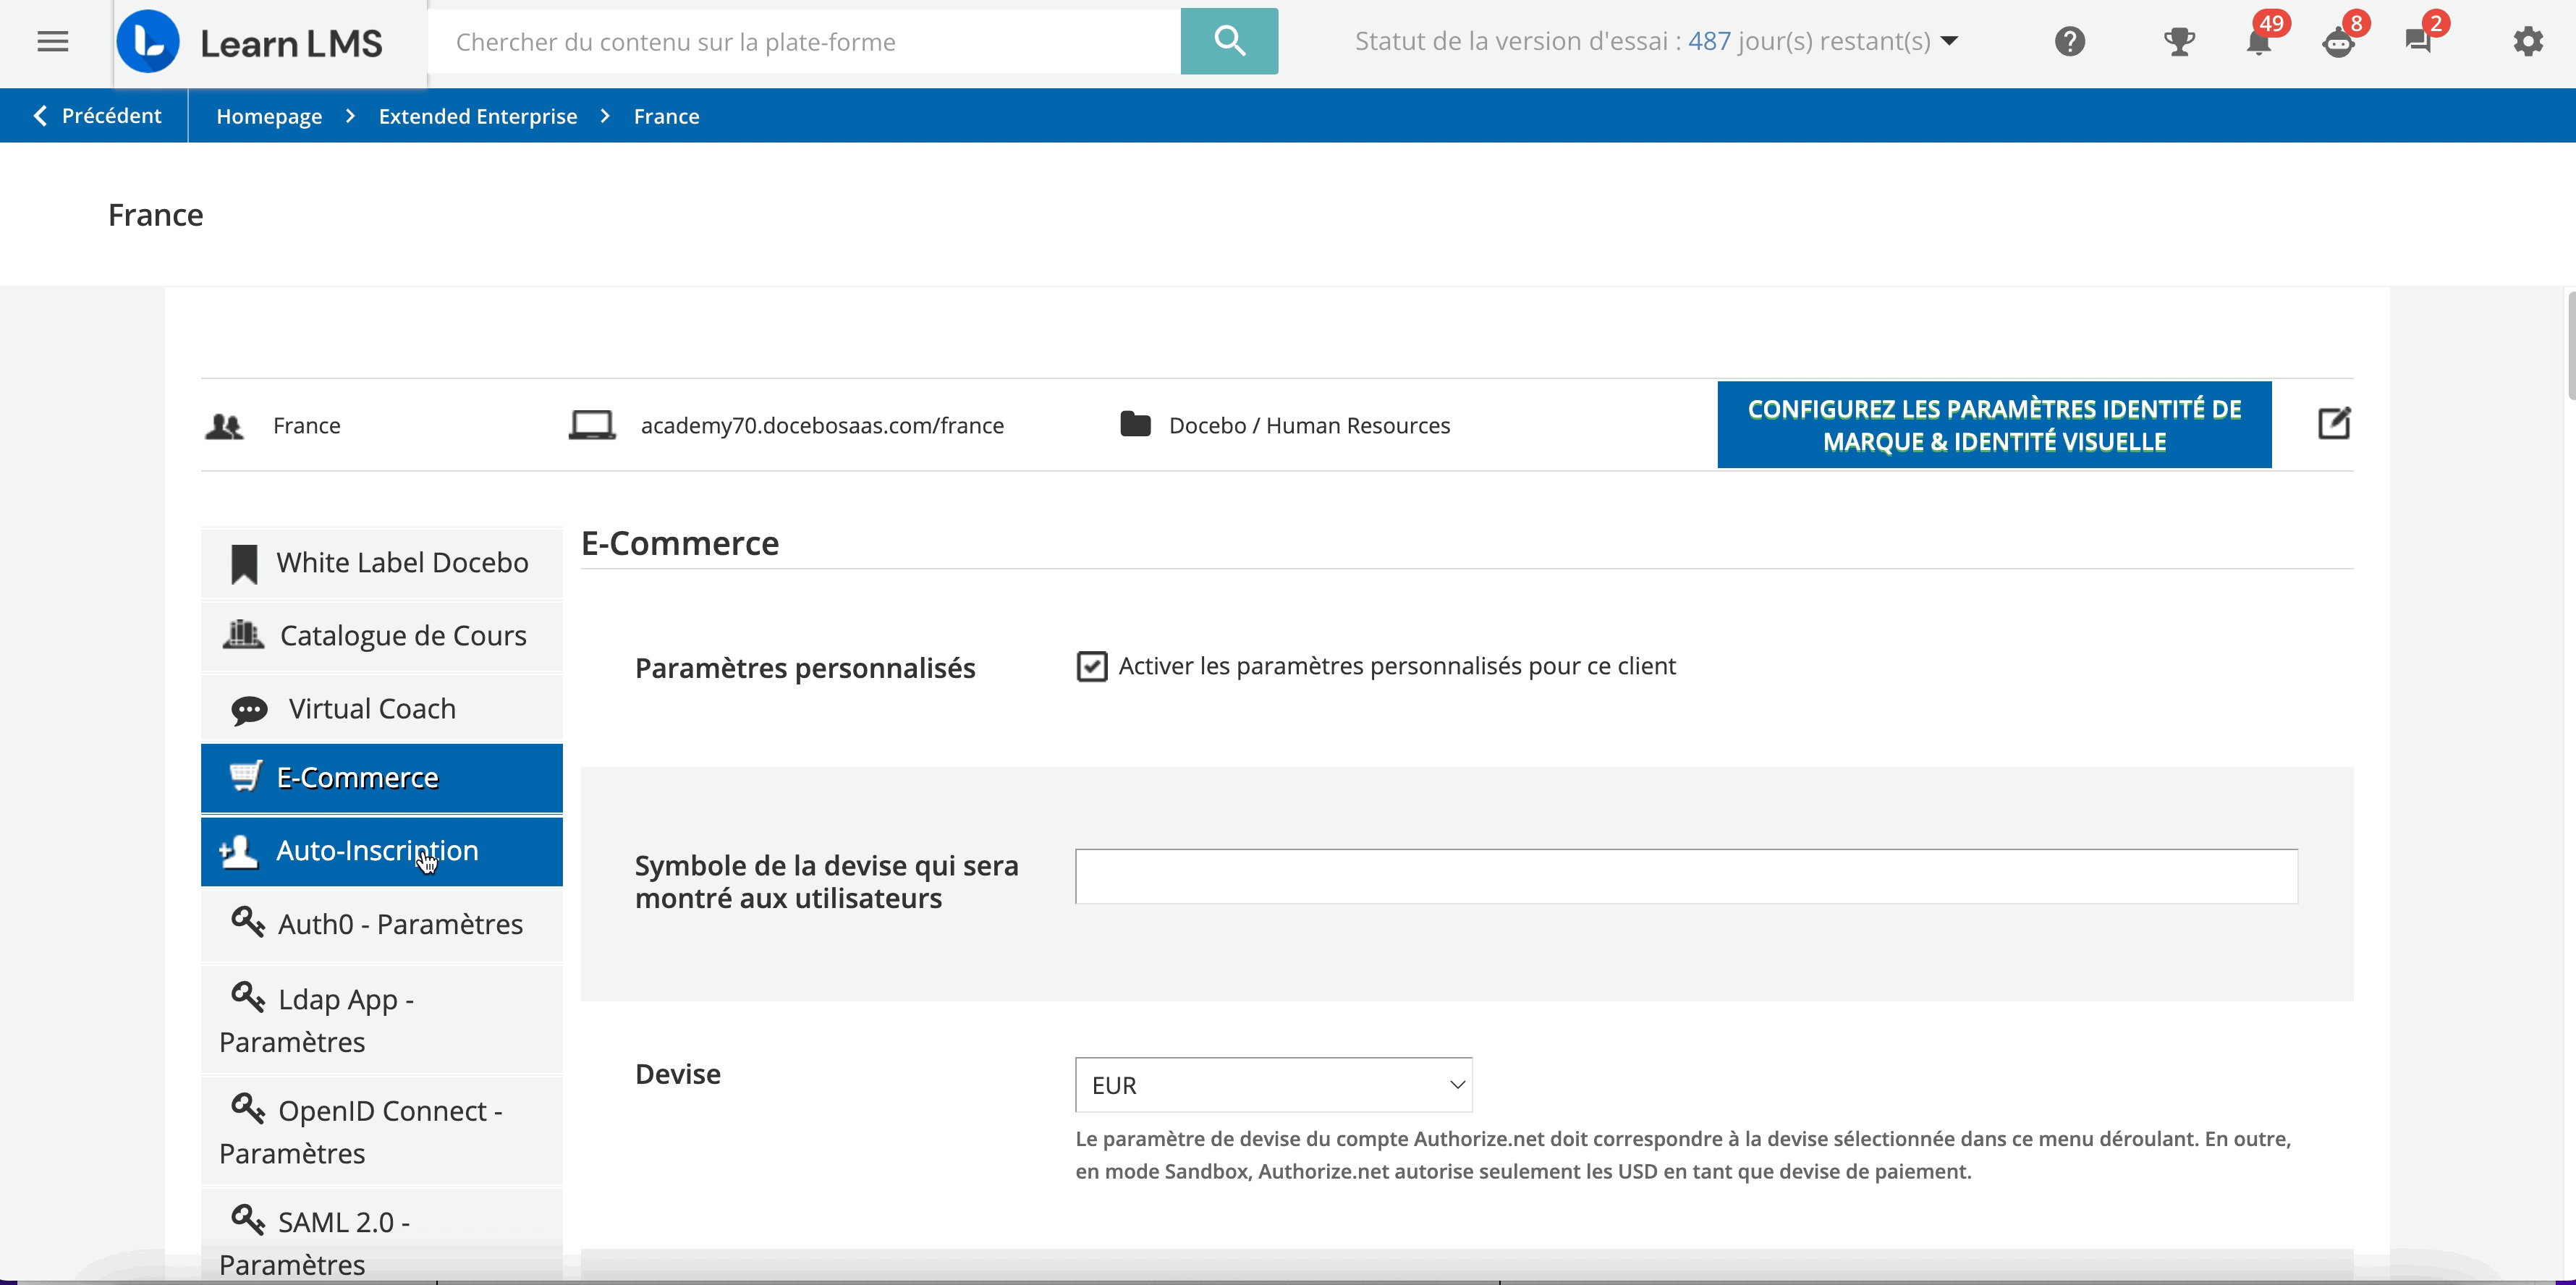This screenshot has height=1285, width=2576.
Task: Click the laptop icon beside the academy URL
Action: [592, 425]
